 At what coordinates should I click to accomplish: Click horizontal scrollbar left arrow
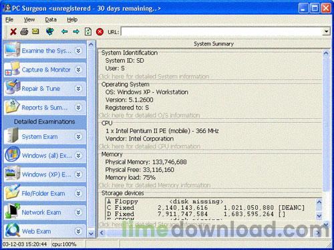point(102,233)
